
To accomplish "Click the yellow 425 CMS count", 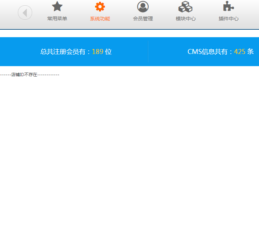I will click(240, 52).
